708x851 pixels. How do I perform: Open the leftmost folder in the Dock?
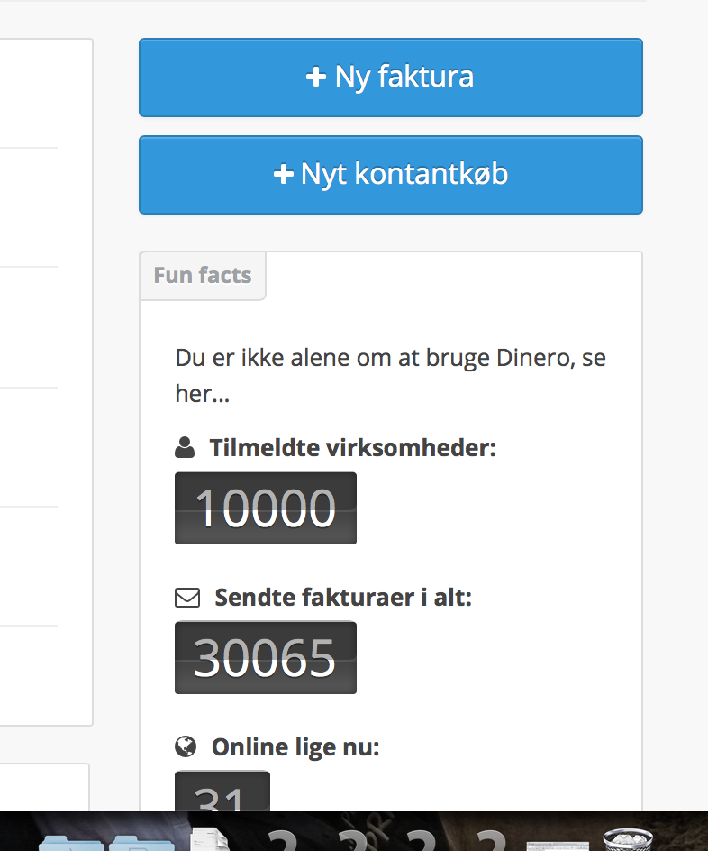(70, 842)
